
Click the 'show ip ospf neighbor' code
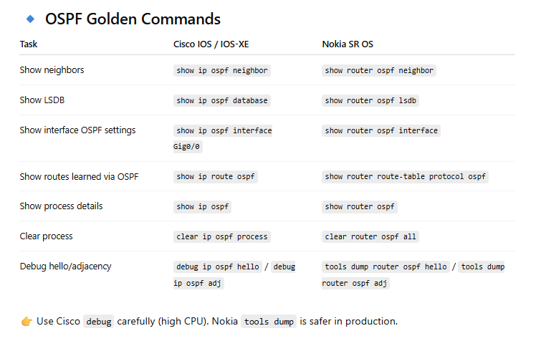point(222,71)
